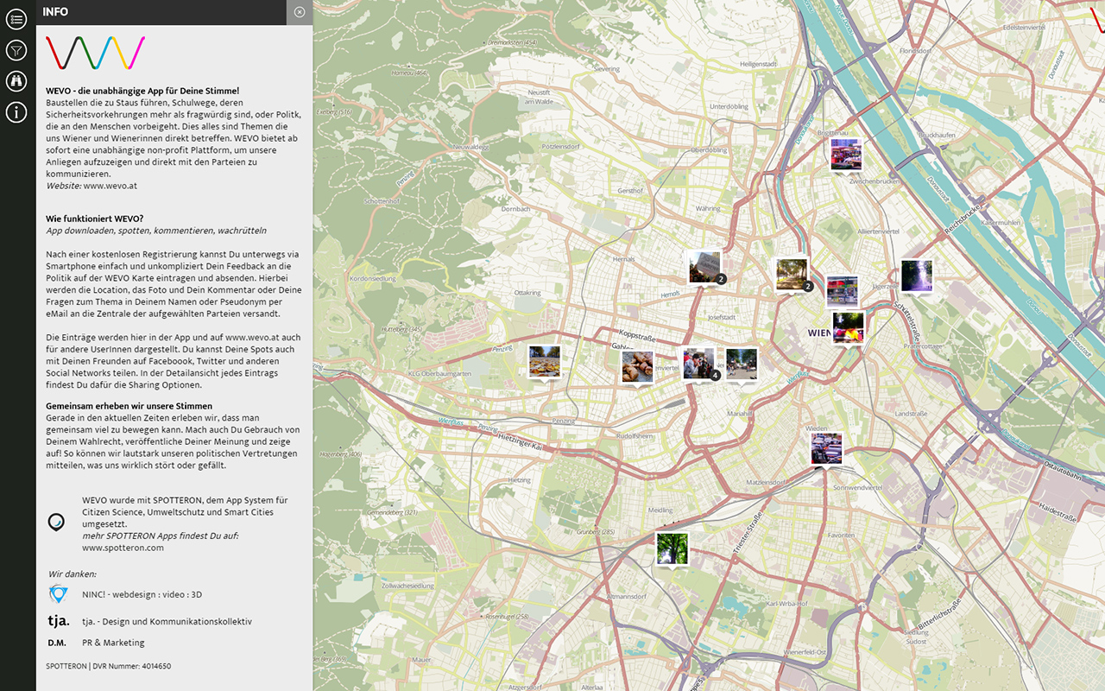Open the photo marker below Wieden
1105x691 pixels.
pos(826,448)
